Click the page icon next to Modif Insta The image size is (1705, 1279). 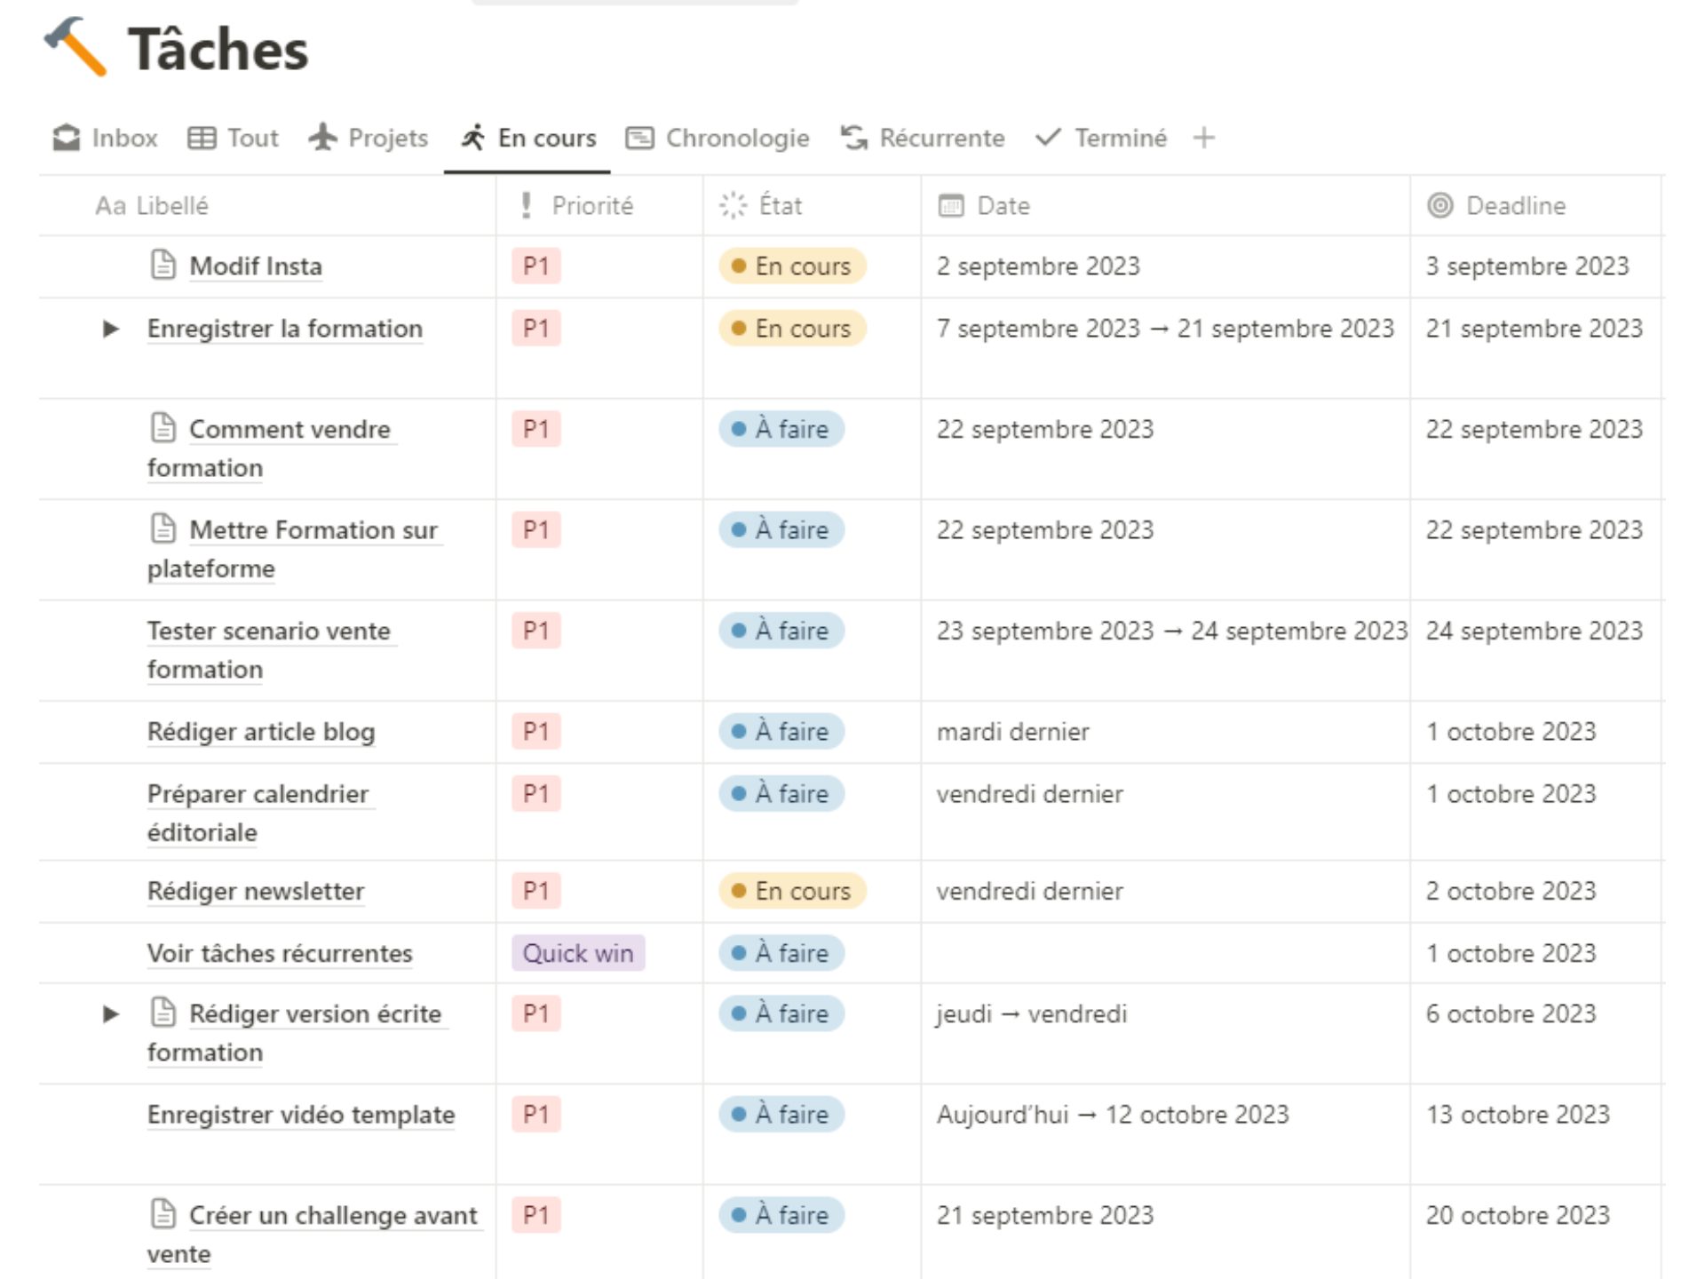pos(163,265)
